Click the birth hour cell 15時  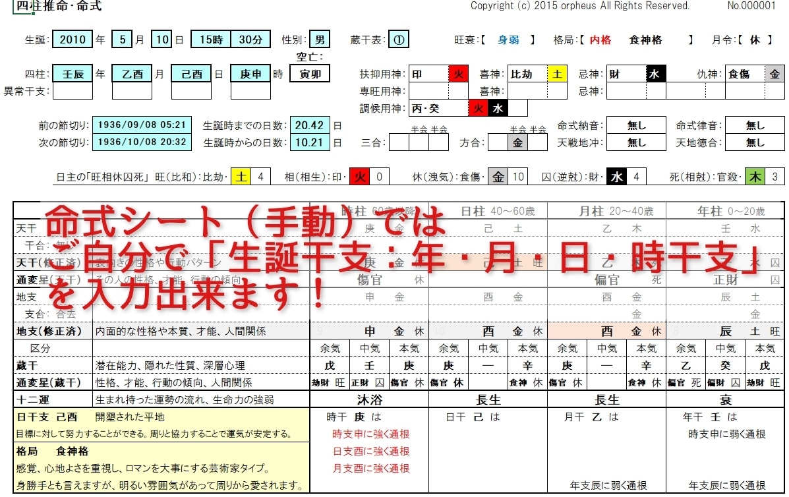click(211, 40)
